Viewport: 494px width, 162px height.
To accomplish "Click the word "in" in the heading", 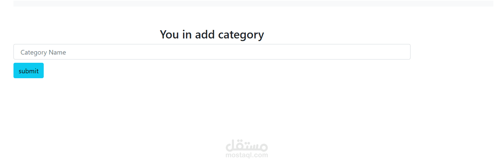I will [x=187, y=34].
